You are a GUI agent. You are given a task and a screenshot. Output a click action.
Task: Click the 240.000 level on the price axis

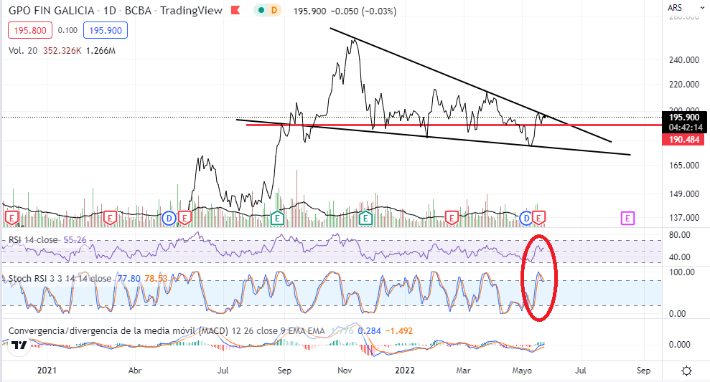pyautogui.click(x=683, y=59)
